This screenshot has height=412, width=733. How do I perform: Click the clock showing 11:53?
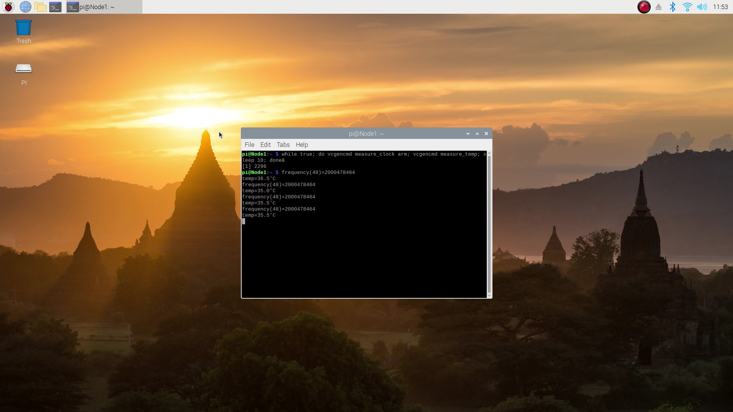[x=720, y=7]
